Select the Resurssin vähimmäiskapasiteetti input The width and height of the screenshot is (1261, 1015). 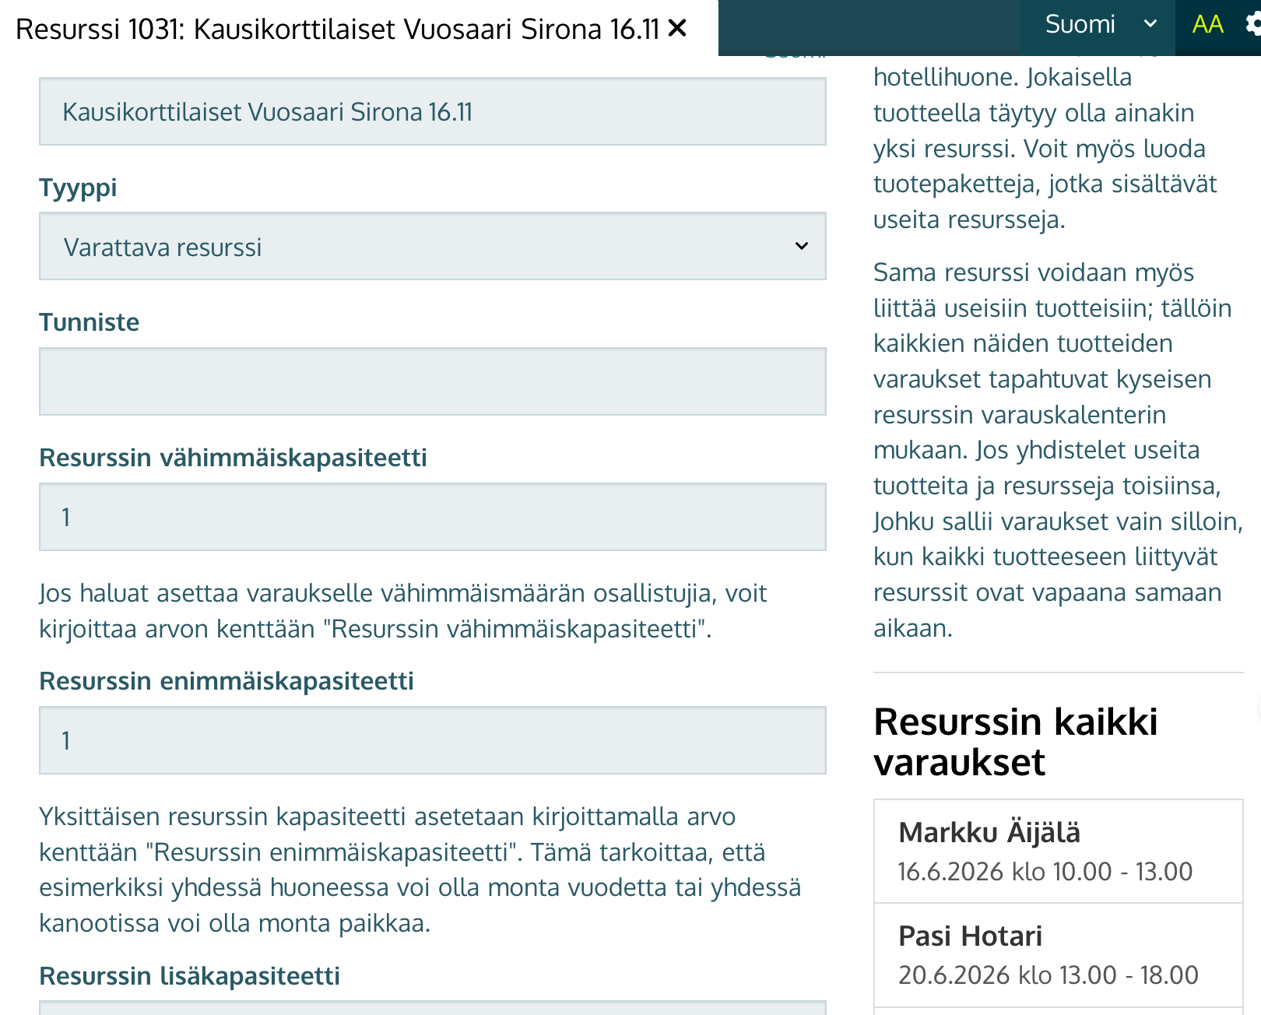(x=433, y=517)
